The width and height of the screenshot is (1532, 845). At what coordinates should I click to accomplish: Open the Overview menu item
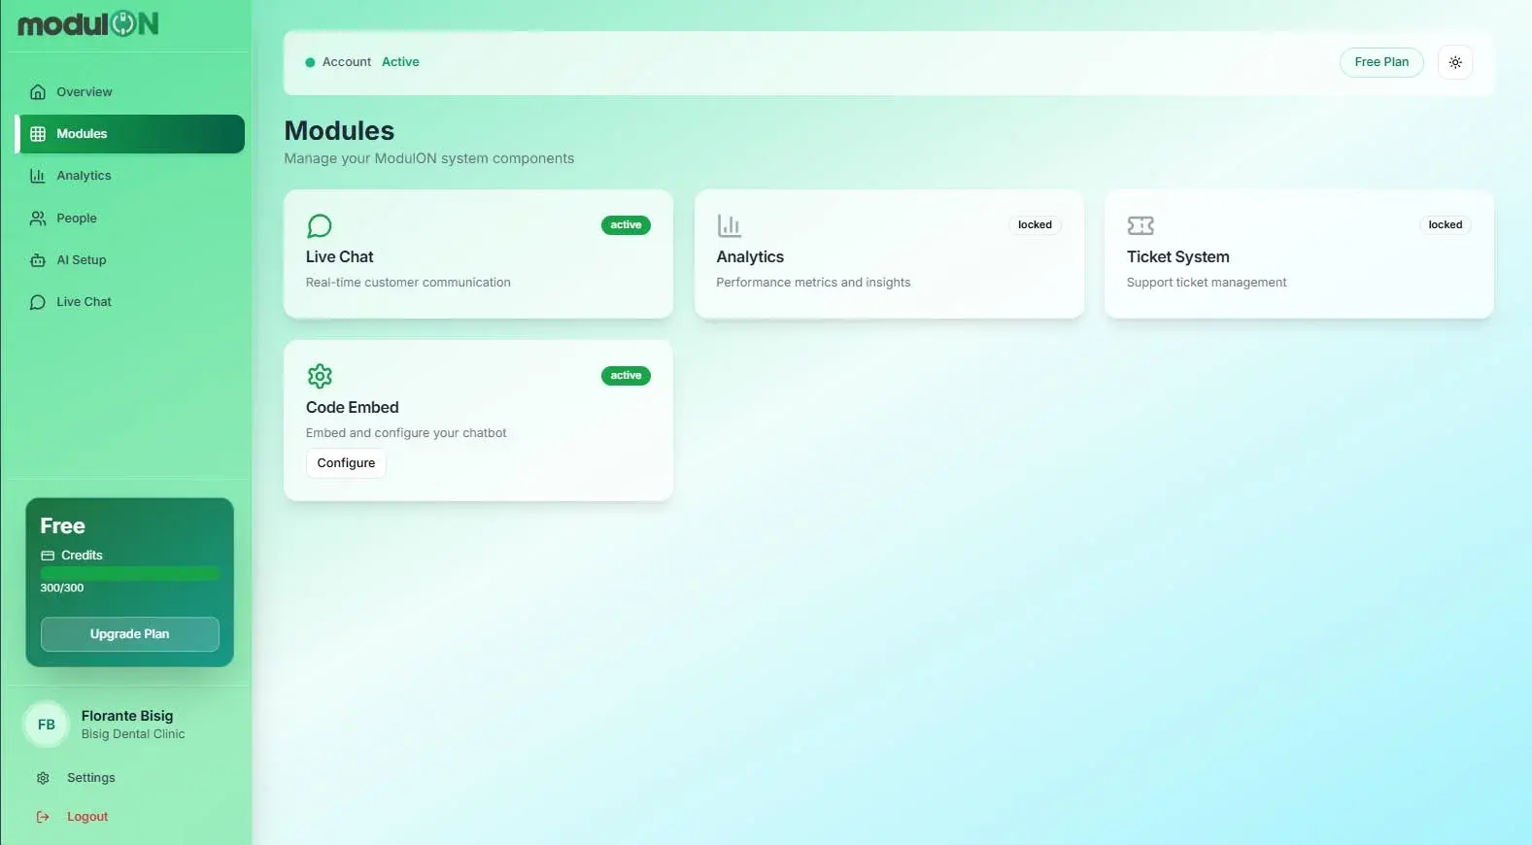coord(130,92)
